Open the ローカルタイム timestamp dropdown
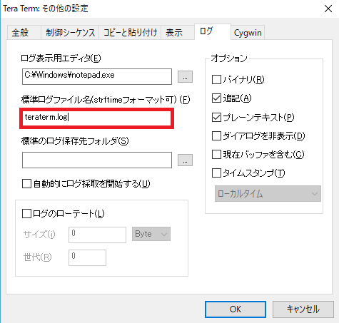339x323 pixels. (x=268, y=194)
